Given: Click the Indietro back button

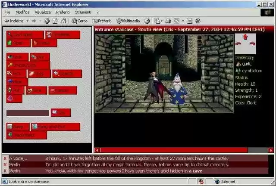Looking at the screenshot, I should [x=14, y=21].
